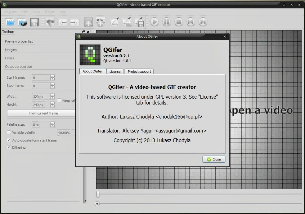This screenshot has height=214, width=305.
Task: Close the Toolbox panel
Action: pyautogui.click(x=88, y=32)
